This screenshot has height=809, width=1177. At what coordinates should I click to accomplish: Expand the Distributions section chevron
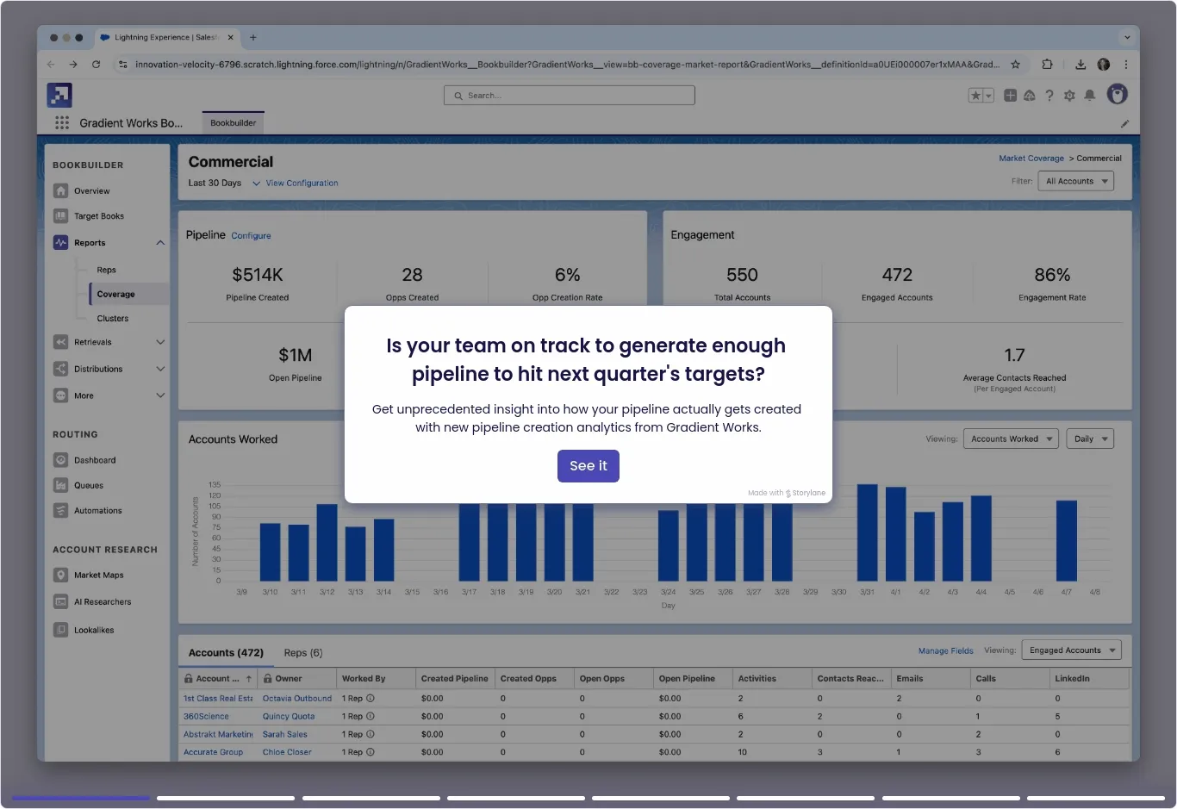(x=160, y=369)
